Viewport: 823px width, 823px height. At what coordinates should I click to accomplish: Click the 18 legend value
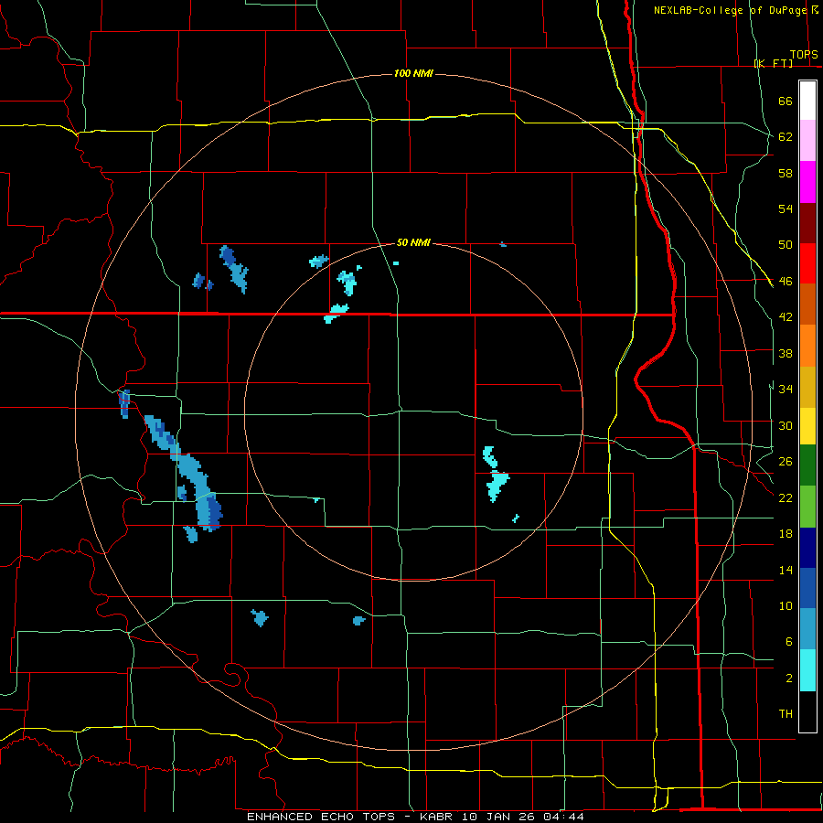click(786, 534)
